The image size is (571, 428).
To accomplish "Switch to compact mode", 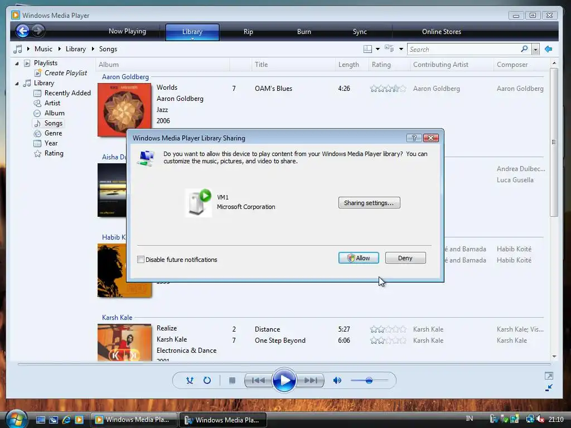I will [x=549, y=388].
